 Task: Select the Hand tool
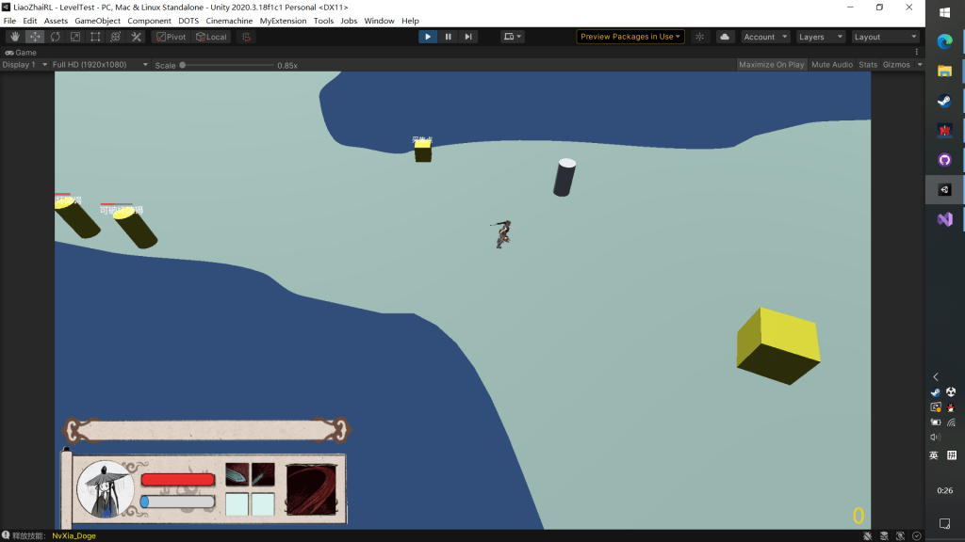coord(15,37)
